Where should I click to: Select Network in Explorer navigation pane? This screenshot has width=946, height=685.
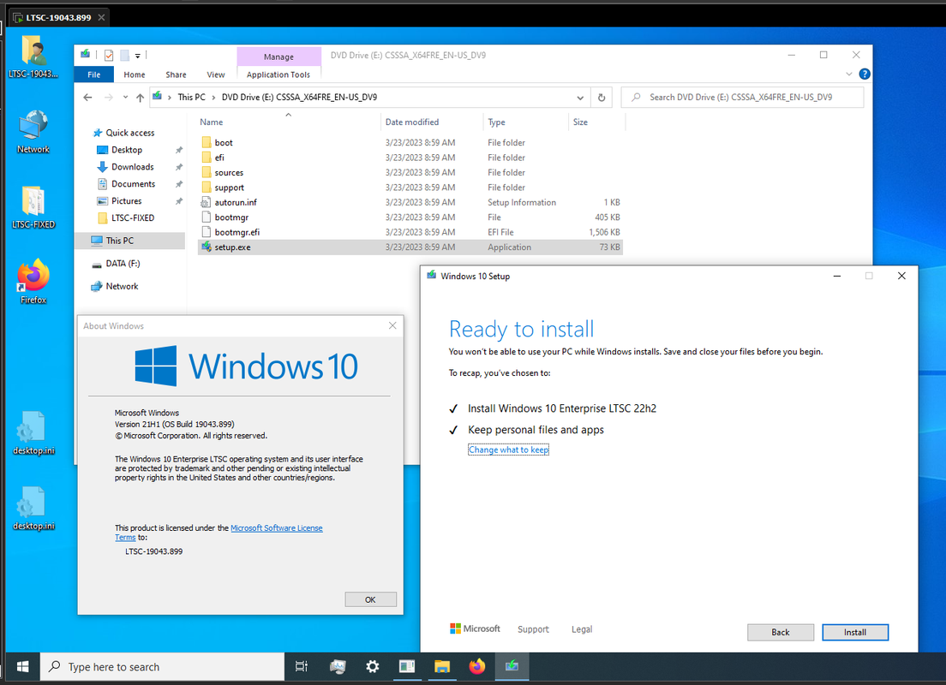pos(122,287)
